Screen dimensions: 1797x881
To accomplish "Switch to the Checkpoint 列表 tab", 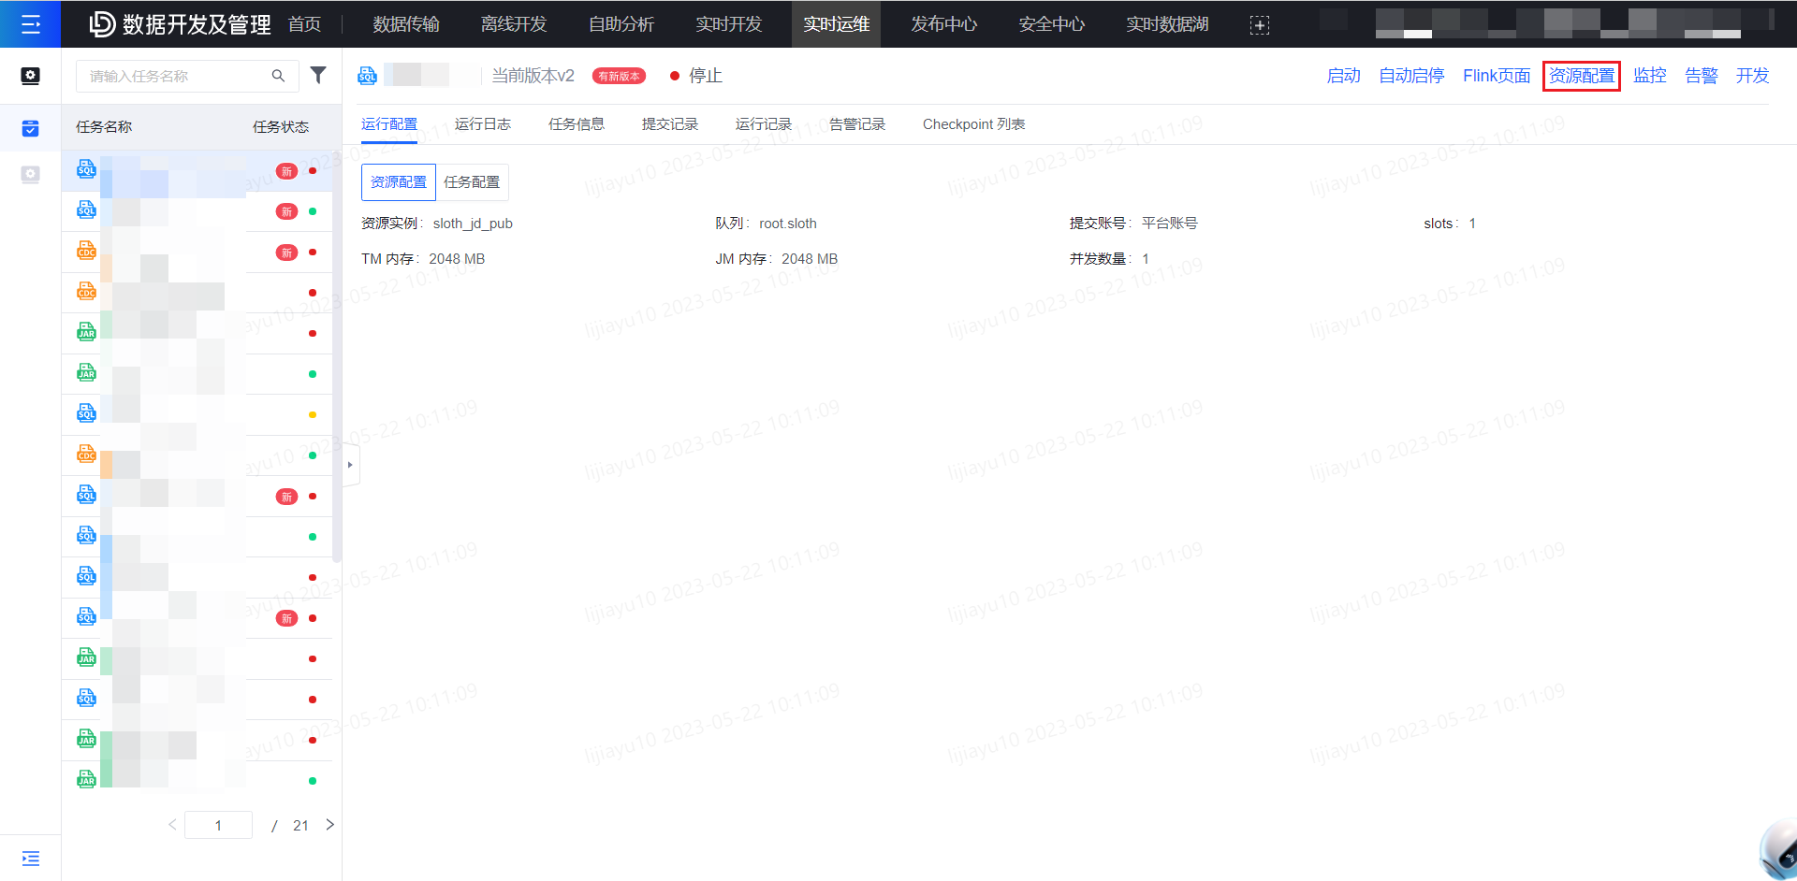I will (973, 123).
